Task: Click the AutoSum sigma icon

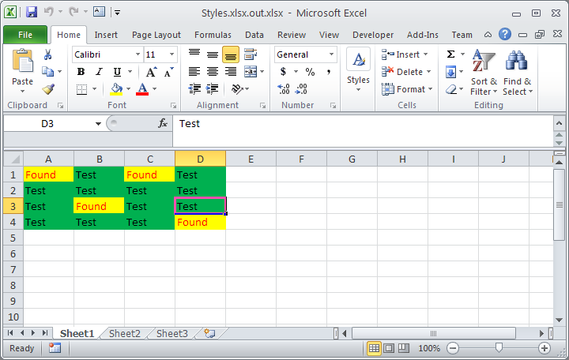Action: pos(450,54)
